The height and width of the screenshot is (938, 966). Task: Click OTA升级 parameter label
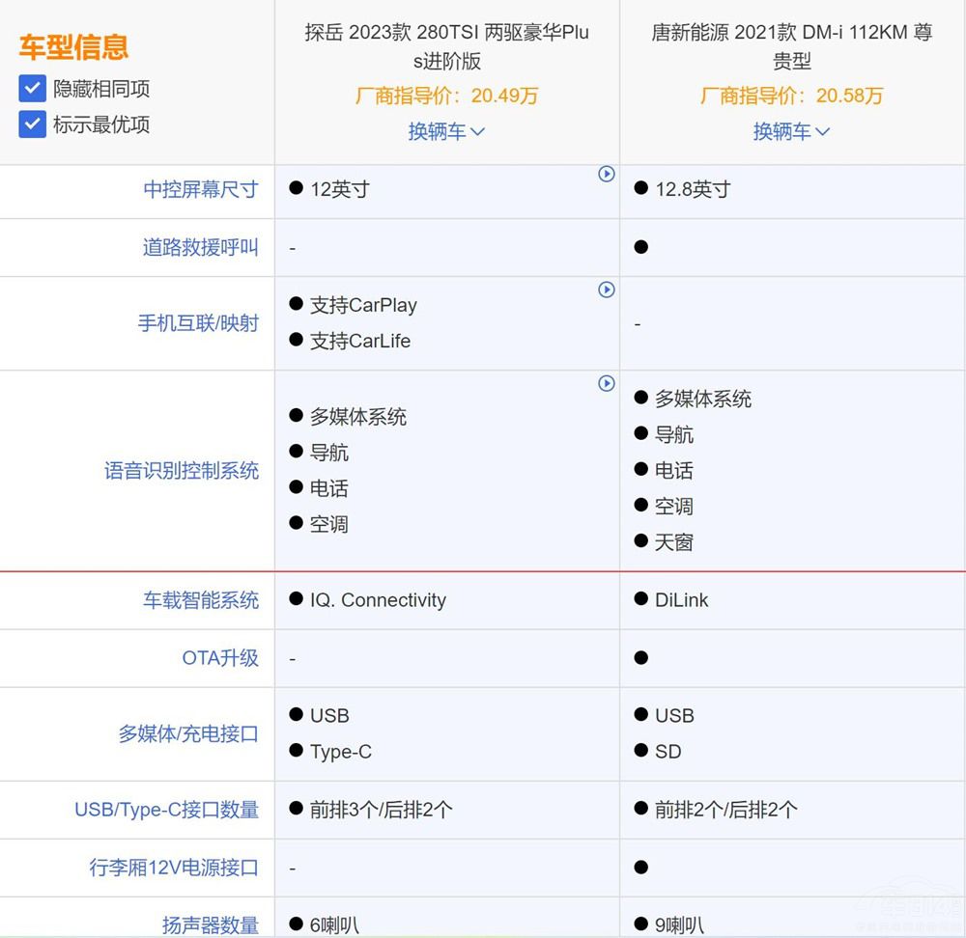(220, 658)
